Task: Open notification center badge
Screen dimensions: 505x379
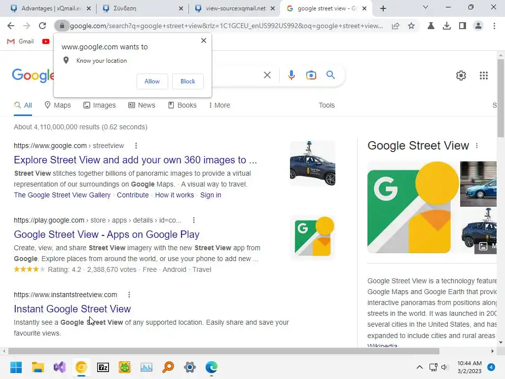Action: (491, 367)
